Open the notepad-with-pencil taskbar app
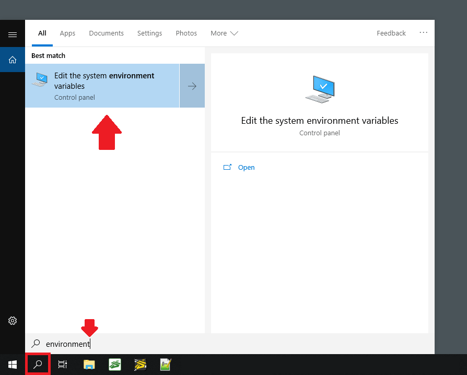The width and height of the screenshot is (467, 375). [x=166, y=364]
